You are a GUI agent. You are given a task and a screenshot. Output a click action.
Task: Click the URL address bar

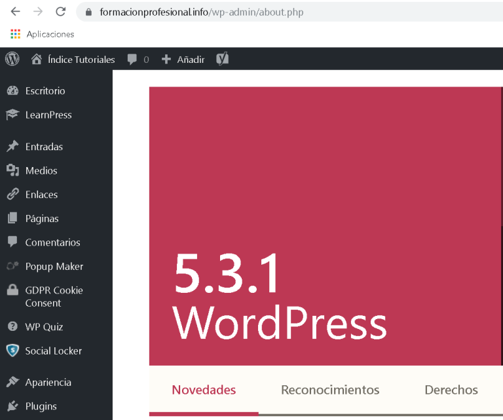289,12
